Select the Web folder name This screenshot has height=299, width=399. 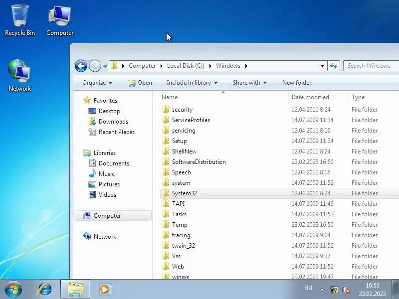pos(178,267)
